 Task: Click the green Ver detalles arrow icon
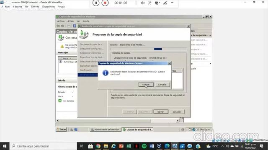point(60,101)
